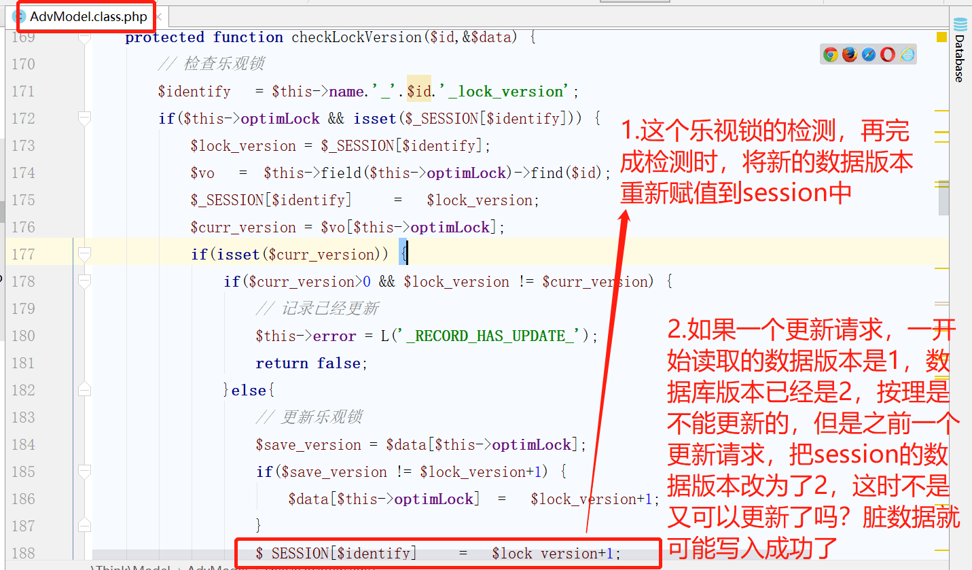Screen dimensions: 972x570
Task: Click the 'protected' keyword on line 169
Action: (164, 37)
